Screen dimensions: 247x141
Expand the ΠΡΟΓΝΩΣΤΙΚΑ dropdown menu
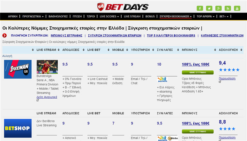33,16
